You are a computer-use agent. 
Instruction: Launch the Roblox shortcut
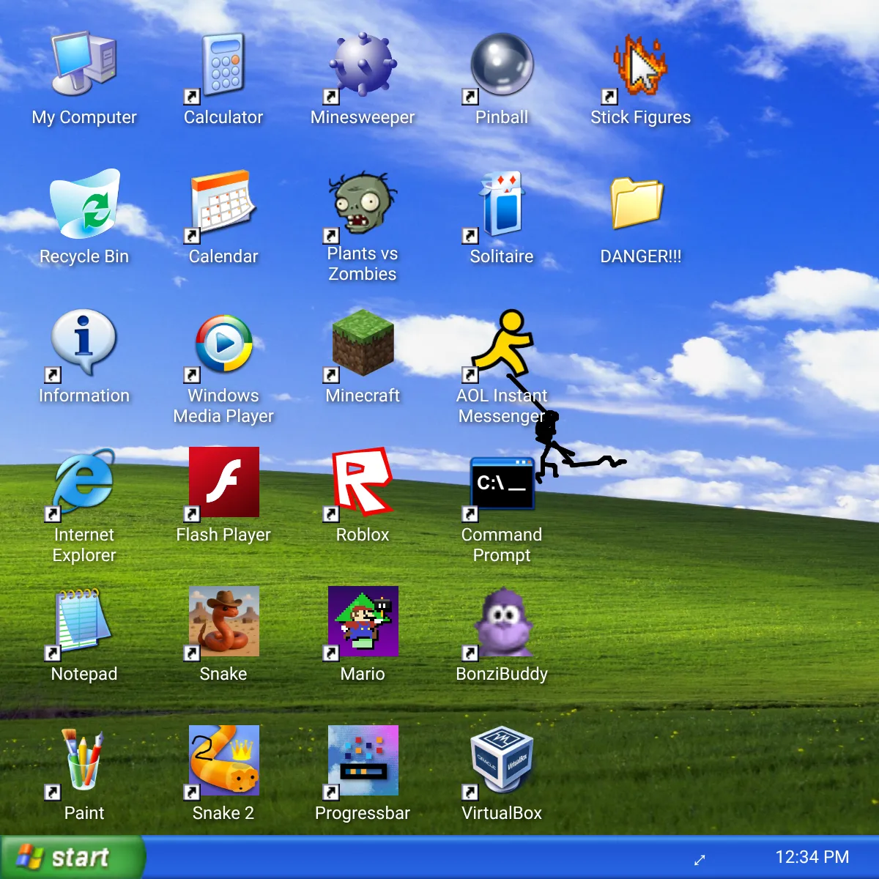click(x=363, y=482)
